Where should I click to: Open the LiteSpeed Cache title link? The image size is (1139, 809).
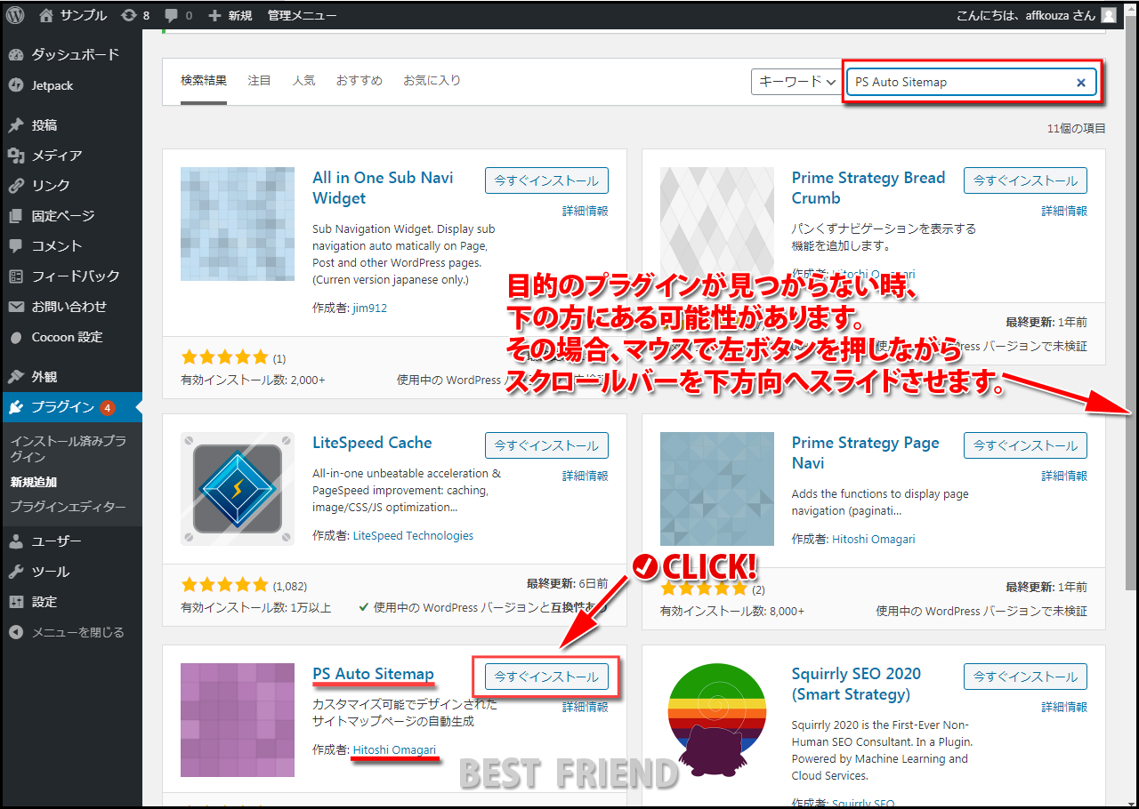372,443
